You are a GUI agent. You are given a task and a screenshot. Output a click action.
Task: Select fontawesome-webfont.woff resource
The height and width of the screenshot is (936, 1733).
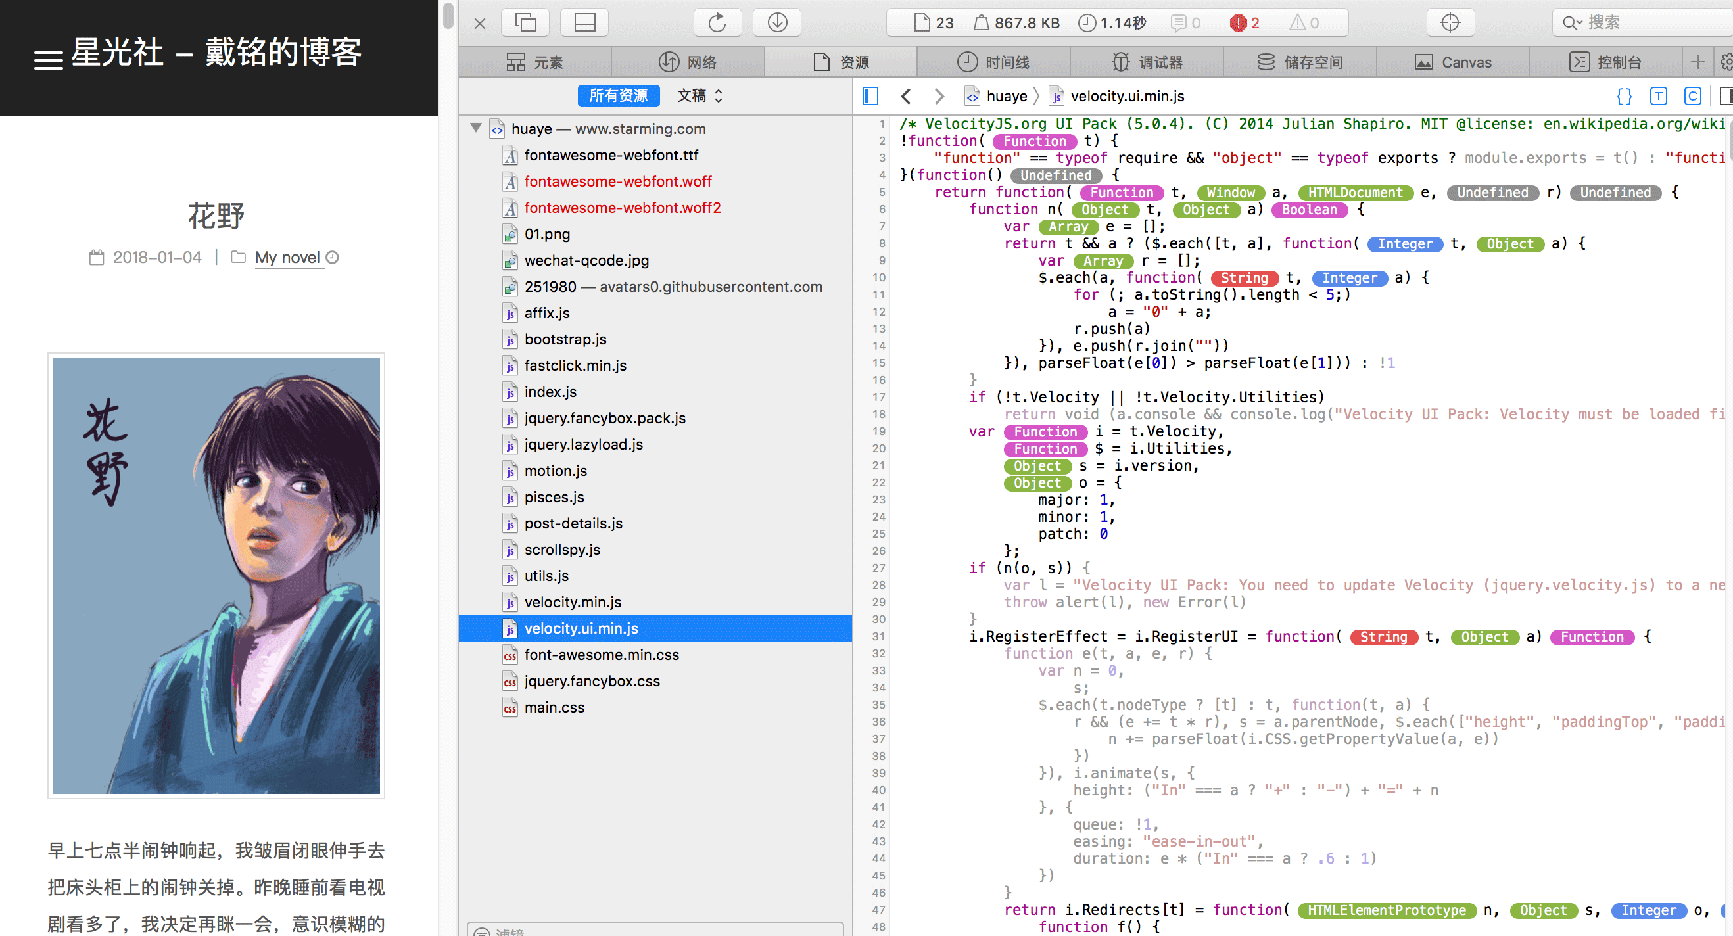click(656, 181)
